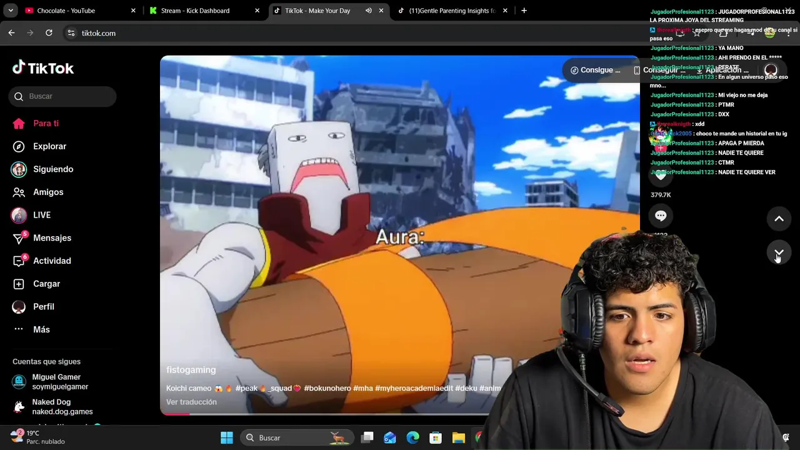Reload the TikTok page
The width and height of the screenshot is (800, 450).
pos(49,33)
